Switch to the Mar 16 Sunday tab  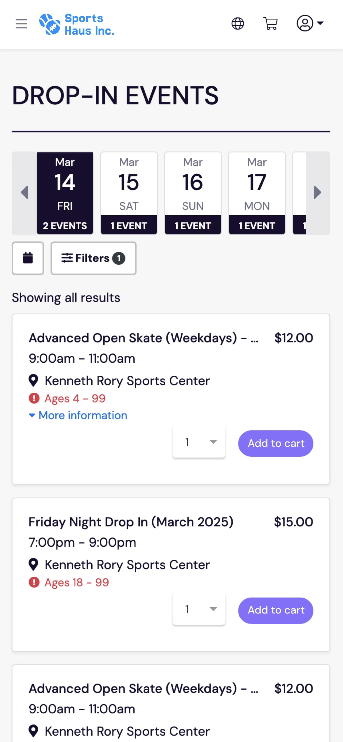click(193, 192)
